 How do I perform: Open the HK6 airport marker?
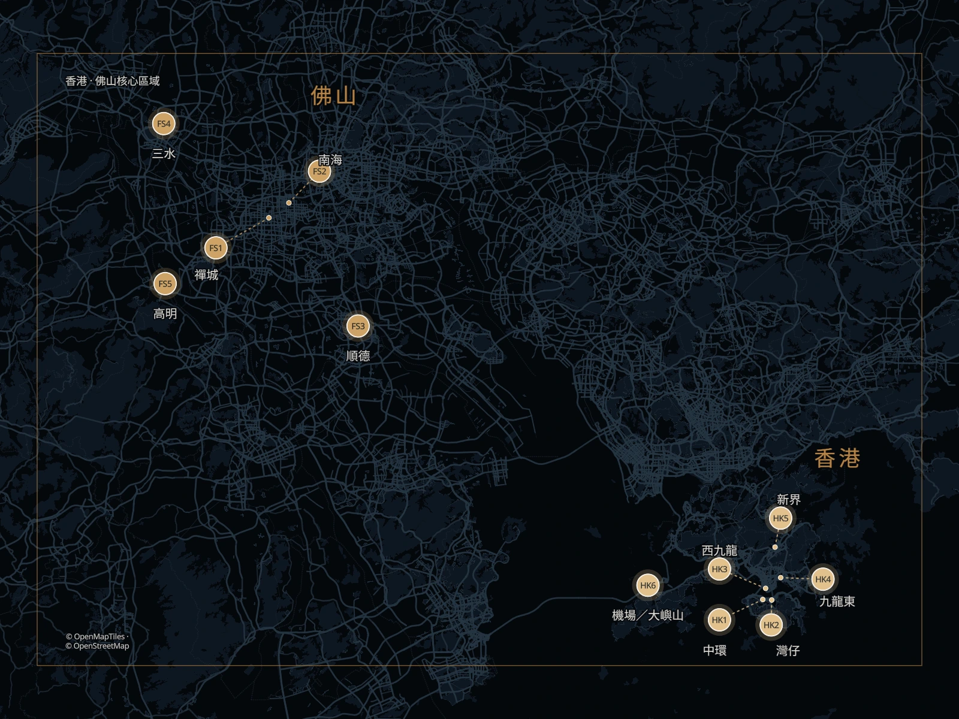click(648, 585)
